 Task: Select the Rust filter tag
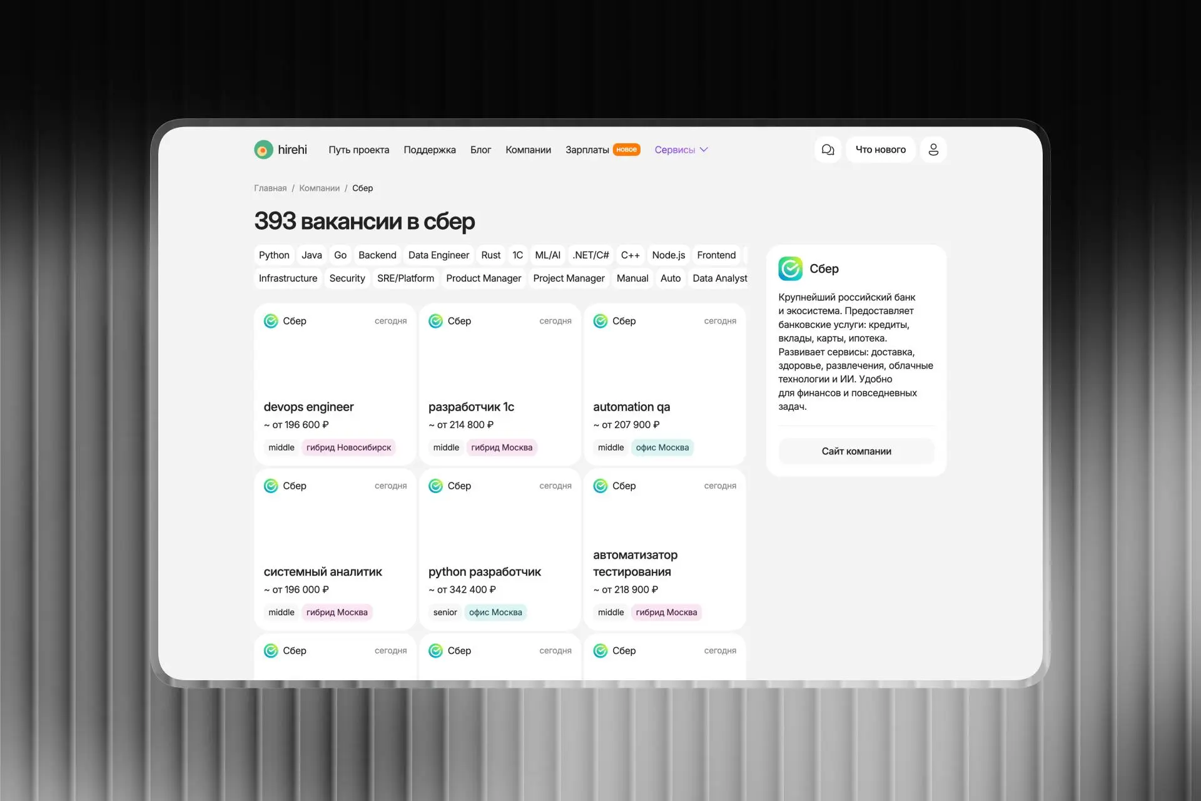[x=491, y=255]
